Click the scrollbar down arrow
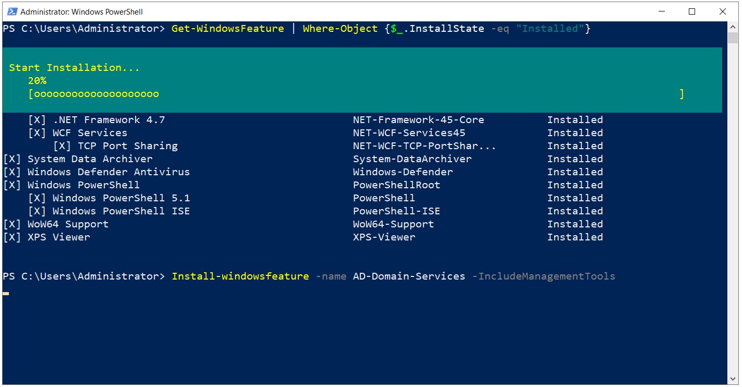The height and width of the screenshot is (387, 742). point(733,379)
